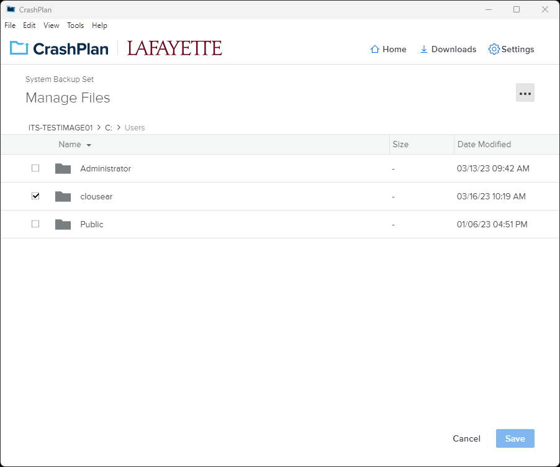
Task: Click the Public folder icon
Action: pos(63,224)
